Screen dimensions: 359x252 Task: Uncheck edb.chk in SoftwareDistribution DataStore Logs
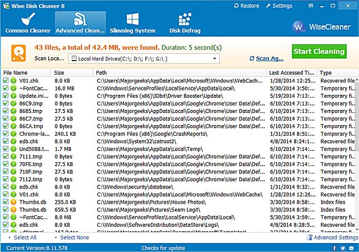6,224
